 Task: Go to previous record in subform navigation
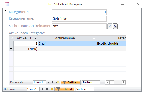pyautogui.click(x=31, y=82)
